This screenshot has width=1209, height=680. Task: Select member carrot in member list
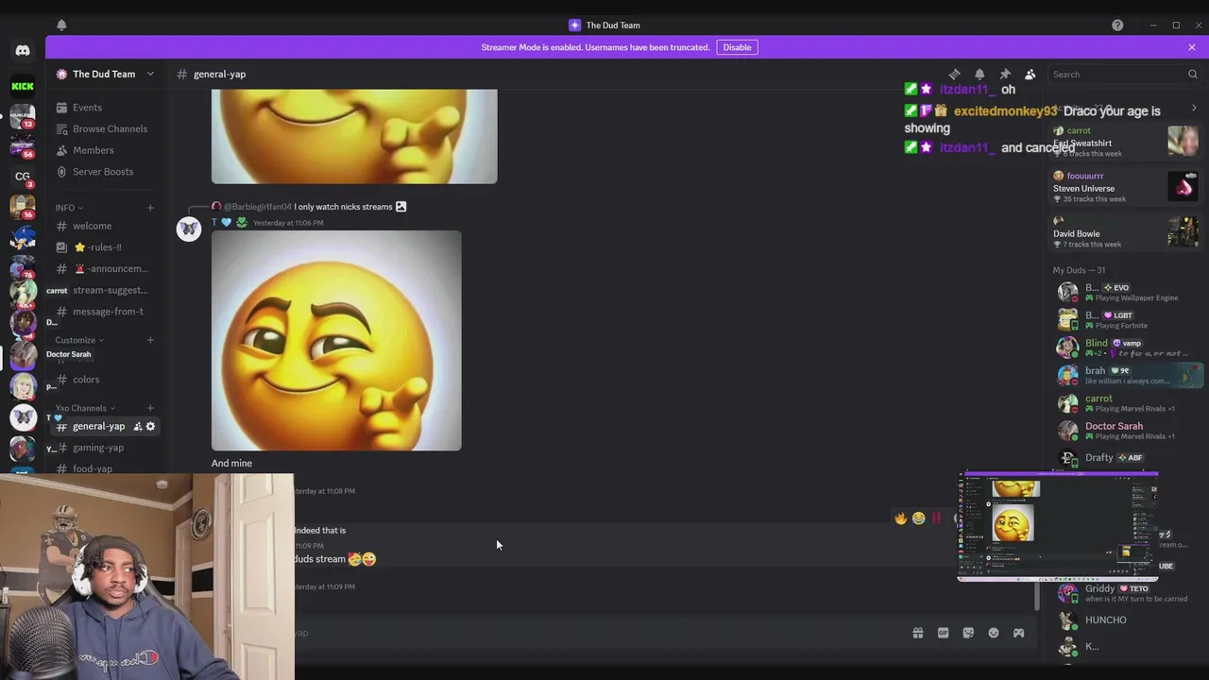click(1126, 403)
